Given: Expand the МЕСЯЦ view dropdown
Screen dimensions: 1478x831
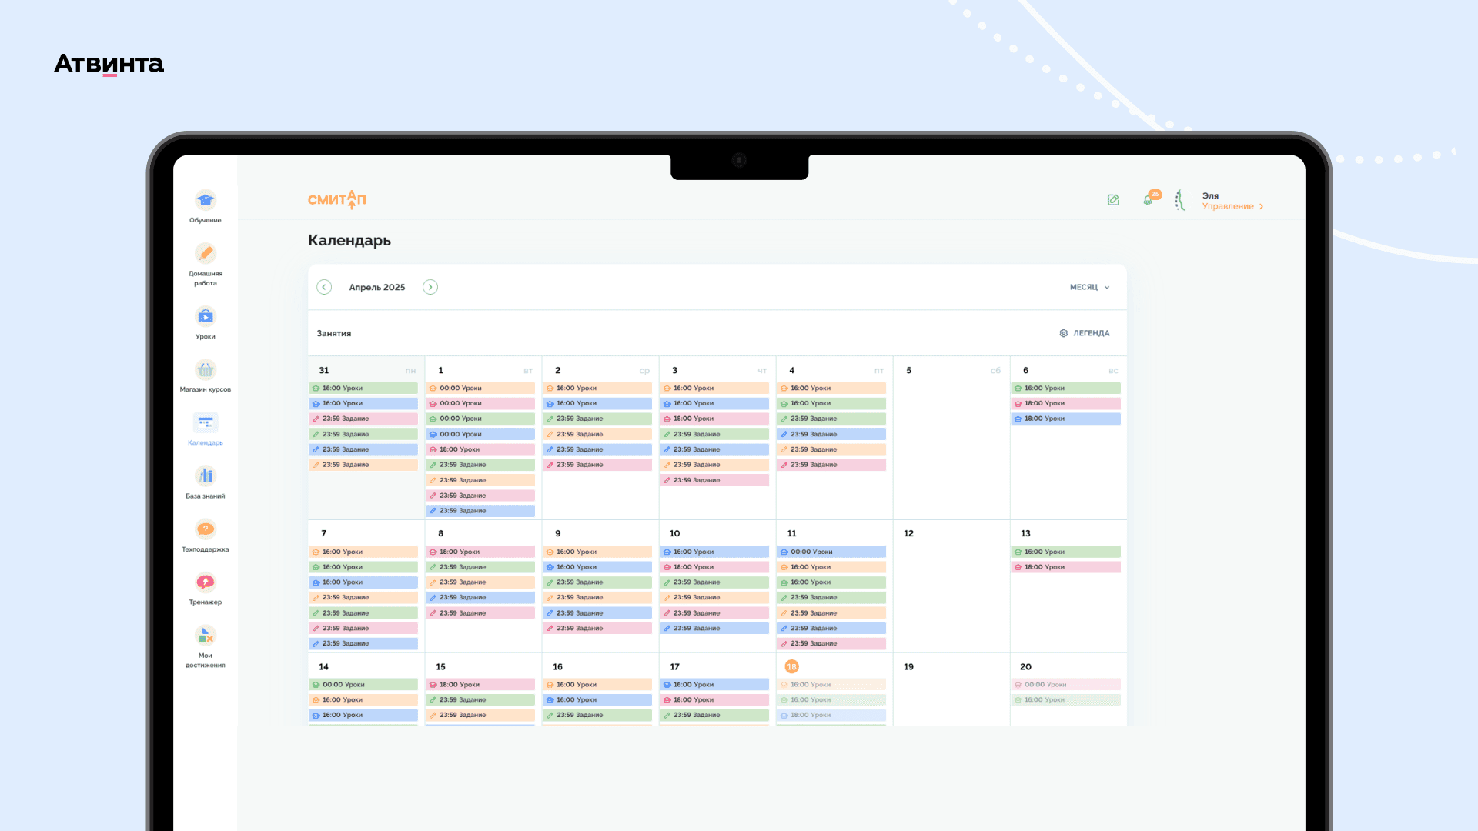Looking at the screenshot, I should tap(1089, 287).
